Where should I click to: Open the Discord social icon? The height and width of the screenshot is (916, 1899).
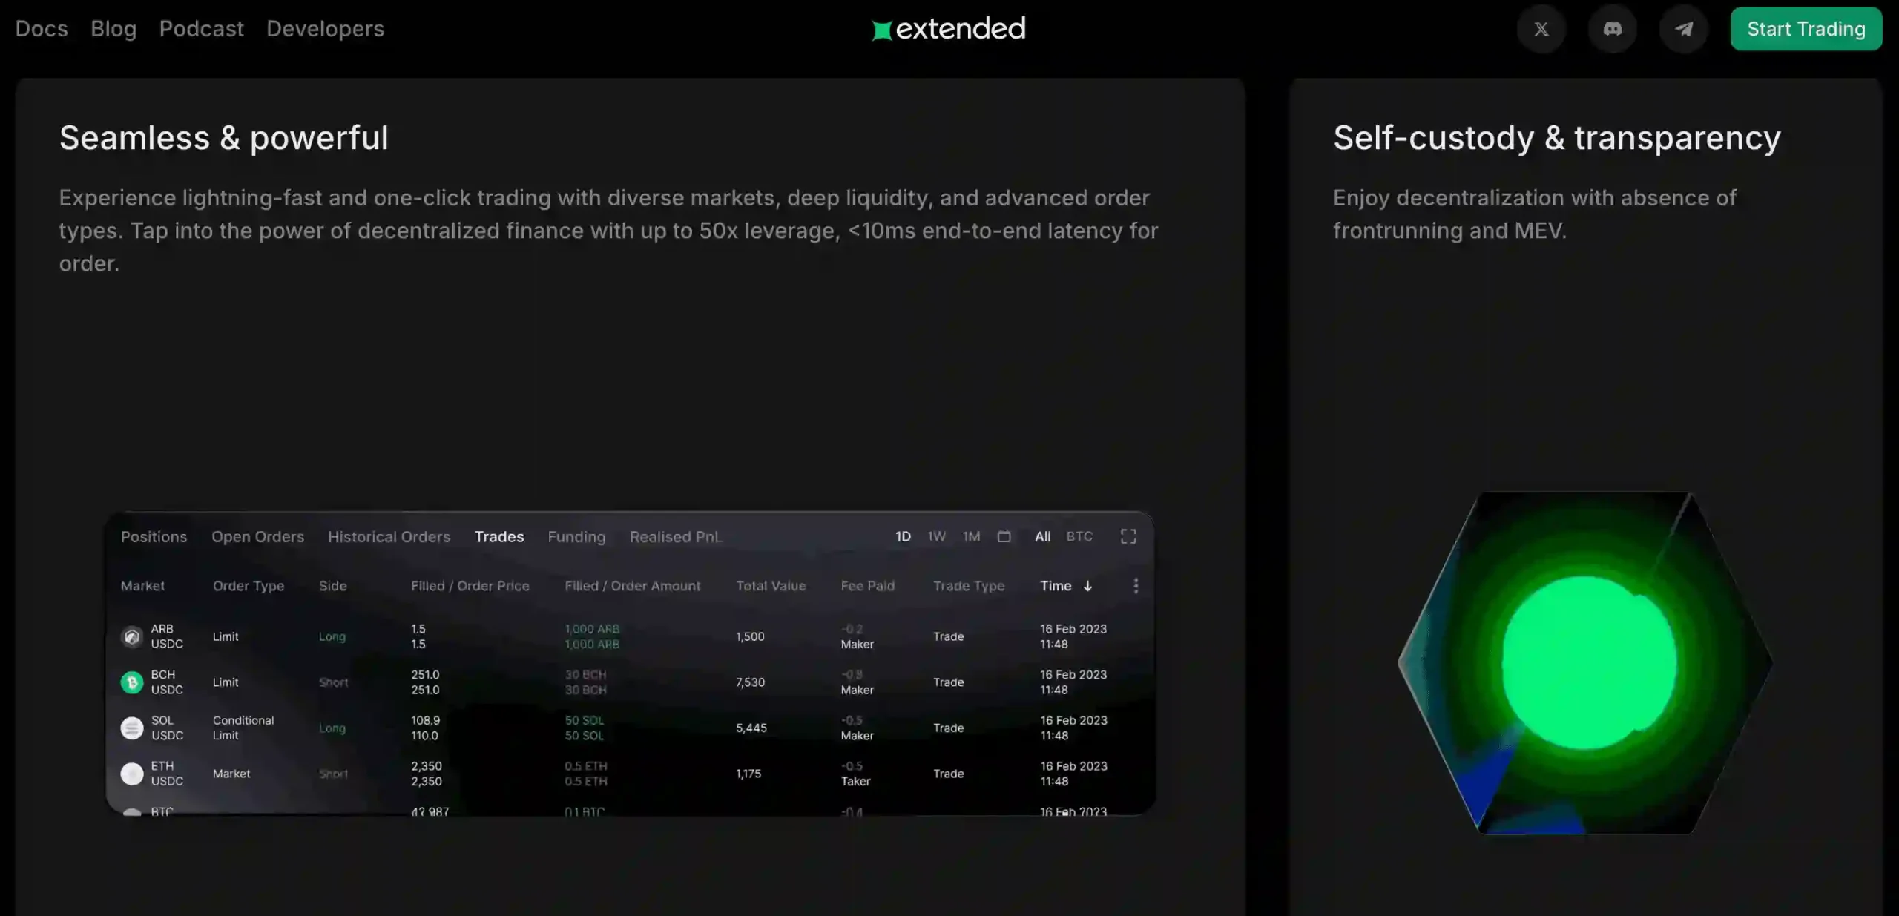point(1612,29)
